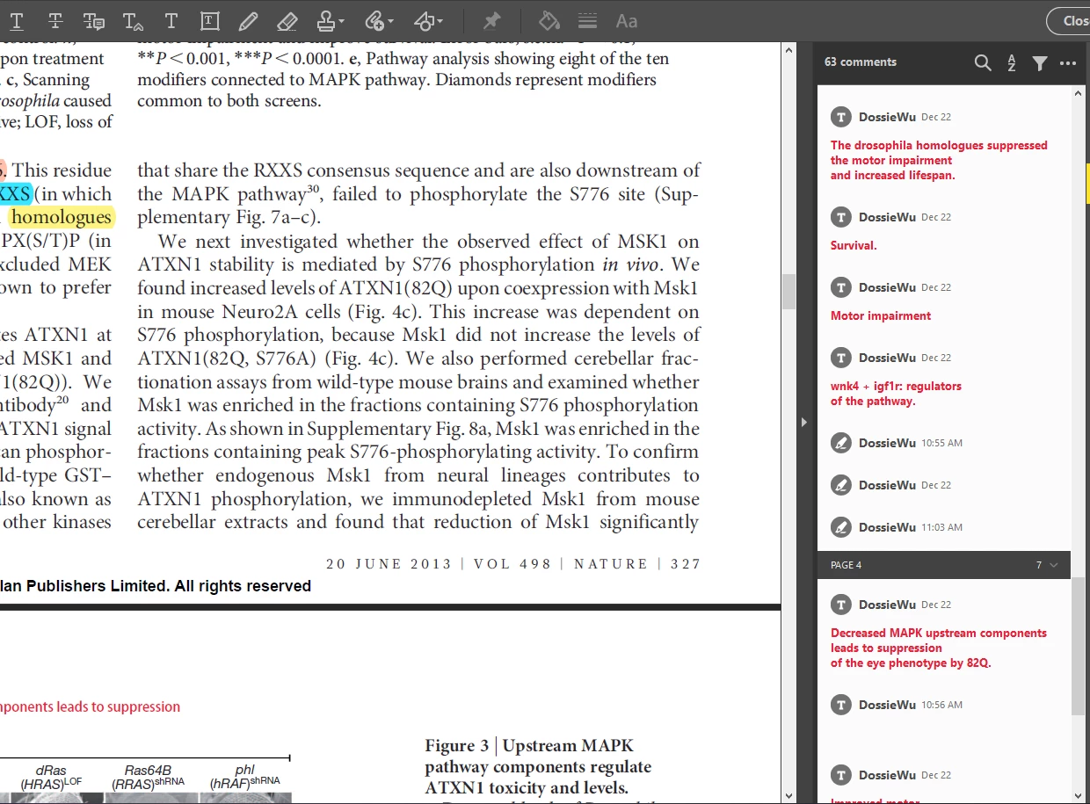Viewport: 1090px width, 804px height.
Task: Activate the Add text box tool
Action: point(209,20)
